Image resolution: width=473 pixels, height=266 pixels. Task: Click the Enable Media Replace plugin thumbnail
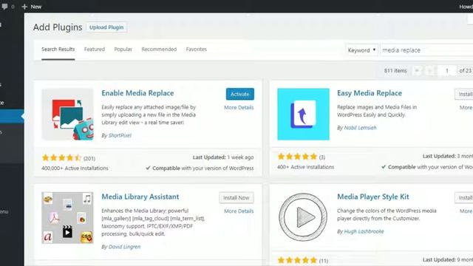tap(67, 115)
